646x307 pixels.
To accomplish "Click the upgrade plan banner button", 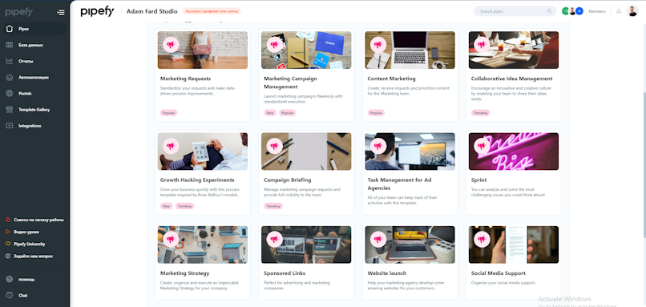I will click(212, 11).
